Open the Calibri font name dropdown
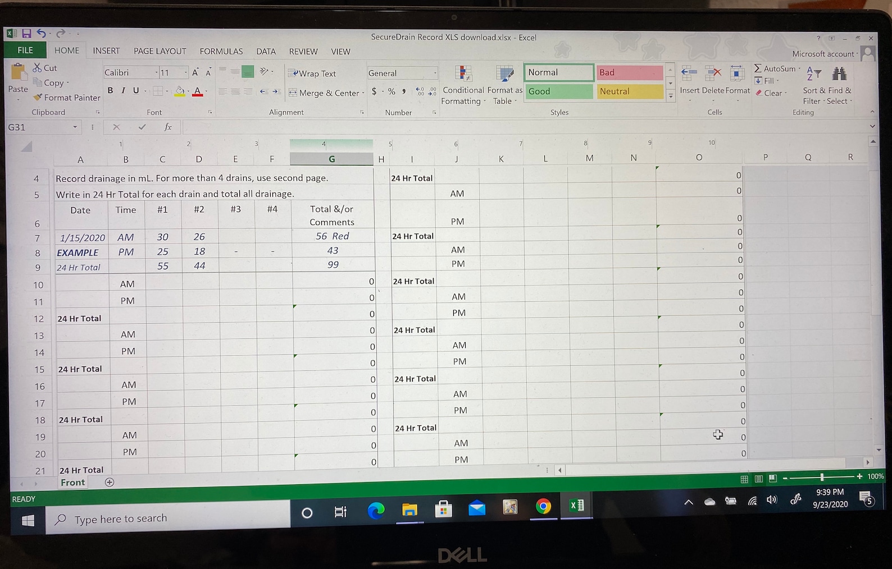Image resolution: width=892 pixels, height=569 pixels. tap(156, 72)
